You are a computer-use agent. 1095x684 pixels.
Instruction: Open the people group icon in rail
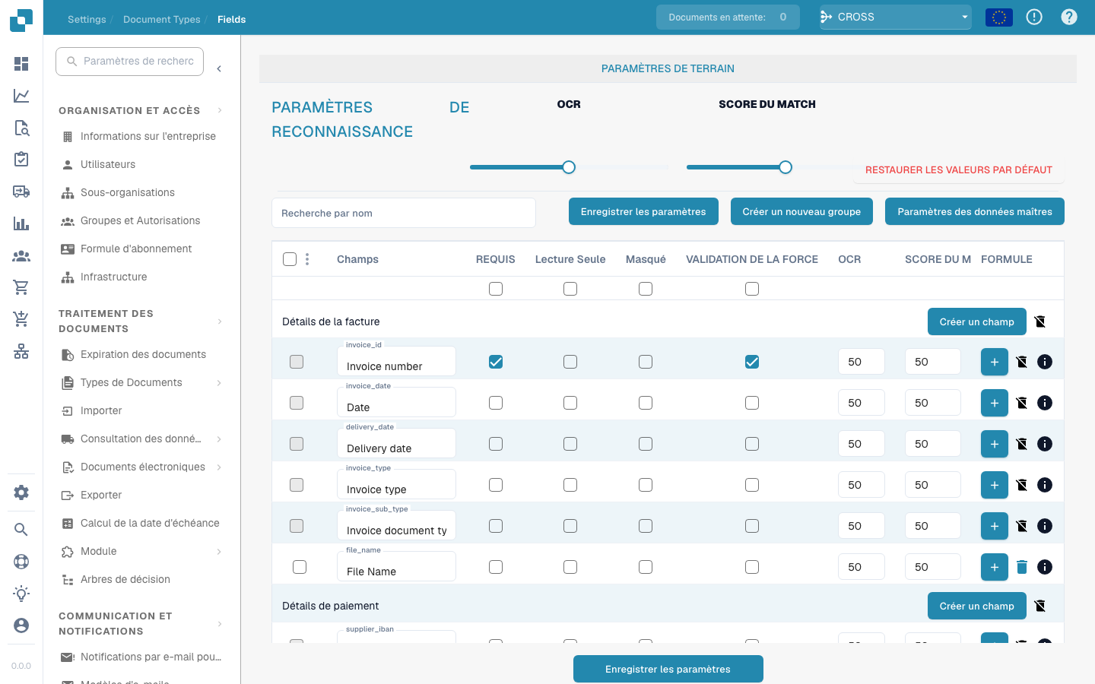tap(21, 256)
